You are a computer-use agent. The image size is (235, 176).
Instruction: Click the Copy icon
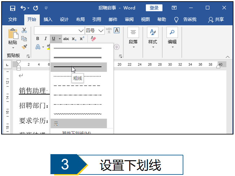(24, 39)
